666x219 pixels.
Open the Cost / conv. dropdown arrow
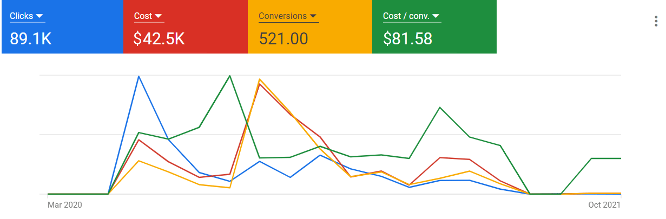pyautogui.click(x=437, y=16)
